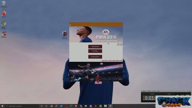Viewport: 192px width, 108px height.
Task: Click the red taskbar icon left of the green one
Action: point(66,106)
